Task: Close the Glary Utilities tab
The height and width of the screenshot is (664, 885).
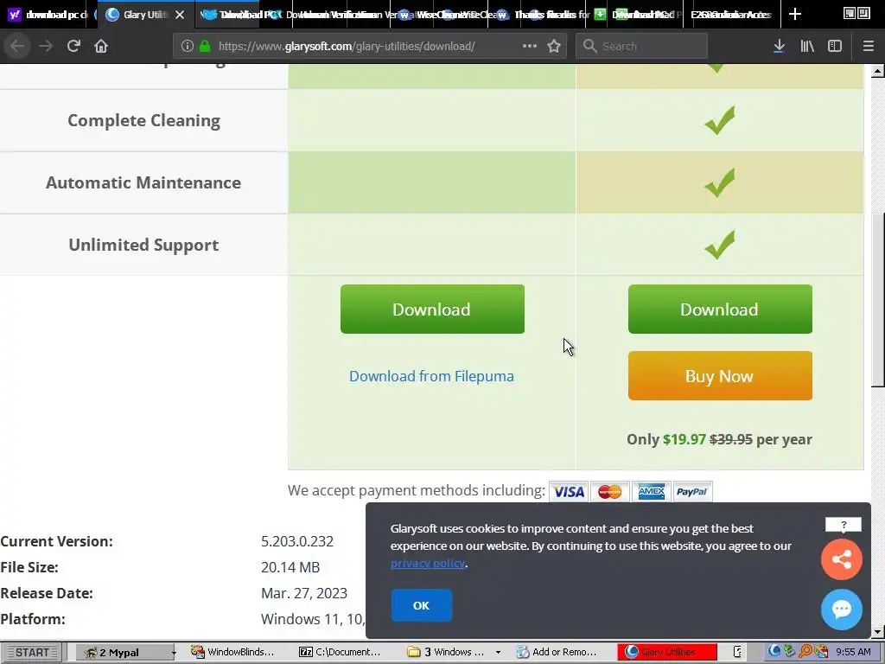Action: click(x=180, y=15)
